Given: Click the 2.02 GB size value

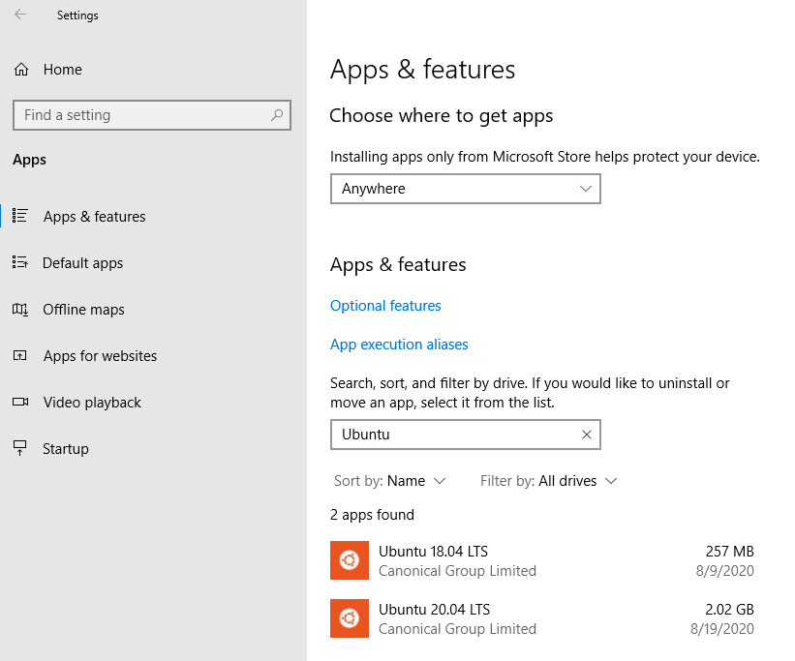Looking at the screenshot, I should [x=729, y=610].
